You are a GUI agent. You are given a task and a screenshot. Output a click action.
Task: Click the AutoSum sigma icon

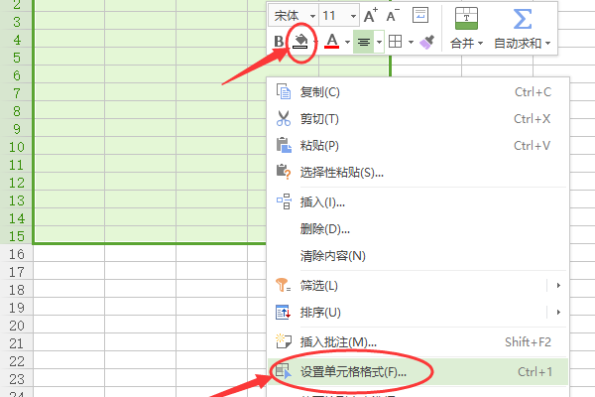coord(523,19)
